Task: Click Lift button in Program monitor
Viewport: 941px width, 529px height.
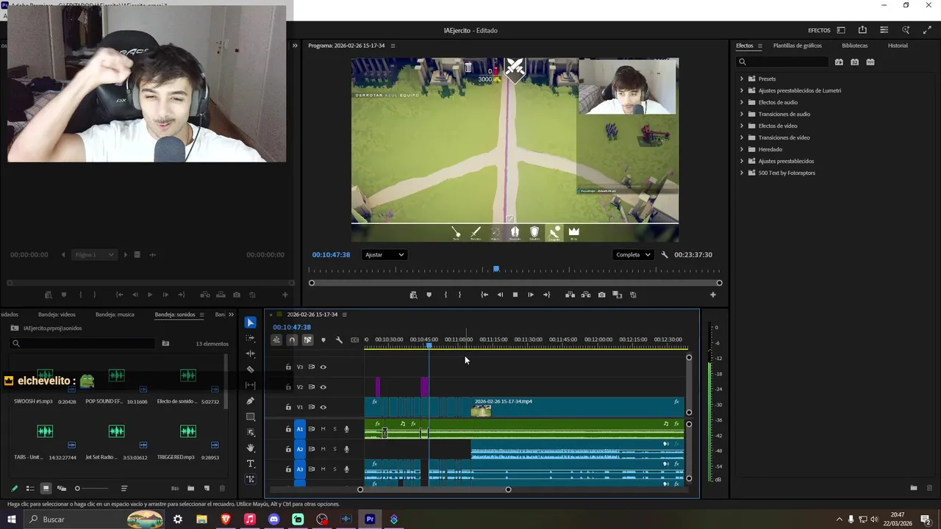Action: (x=570, y=295)
